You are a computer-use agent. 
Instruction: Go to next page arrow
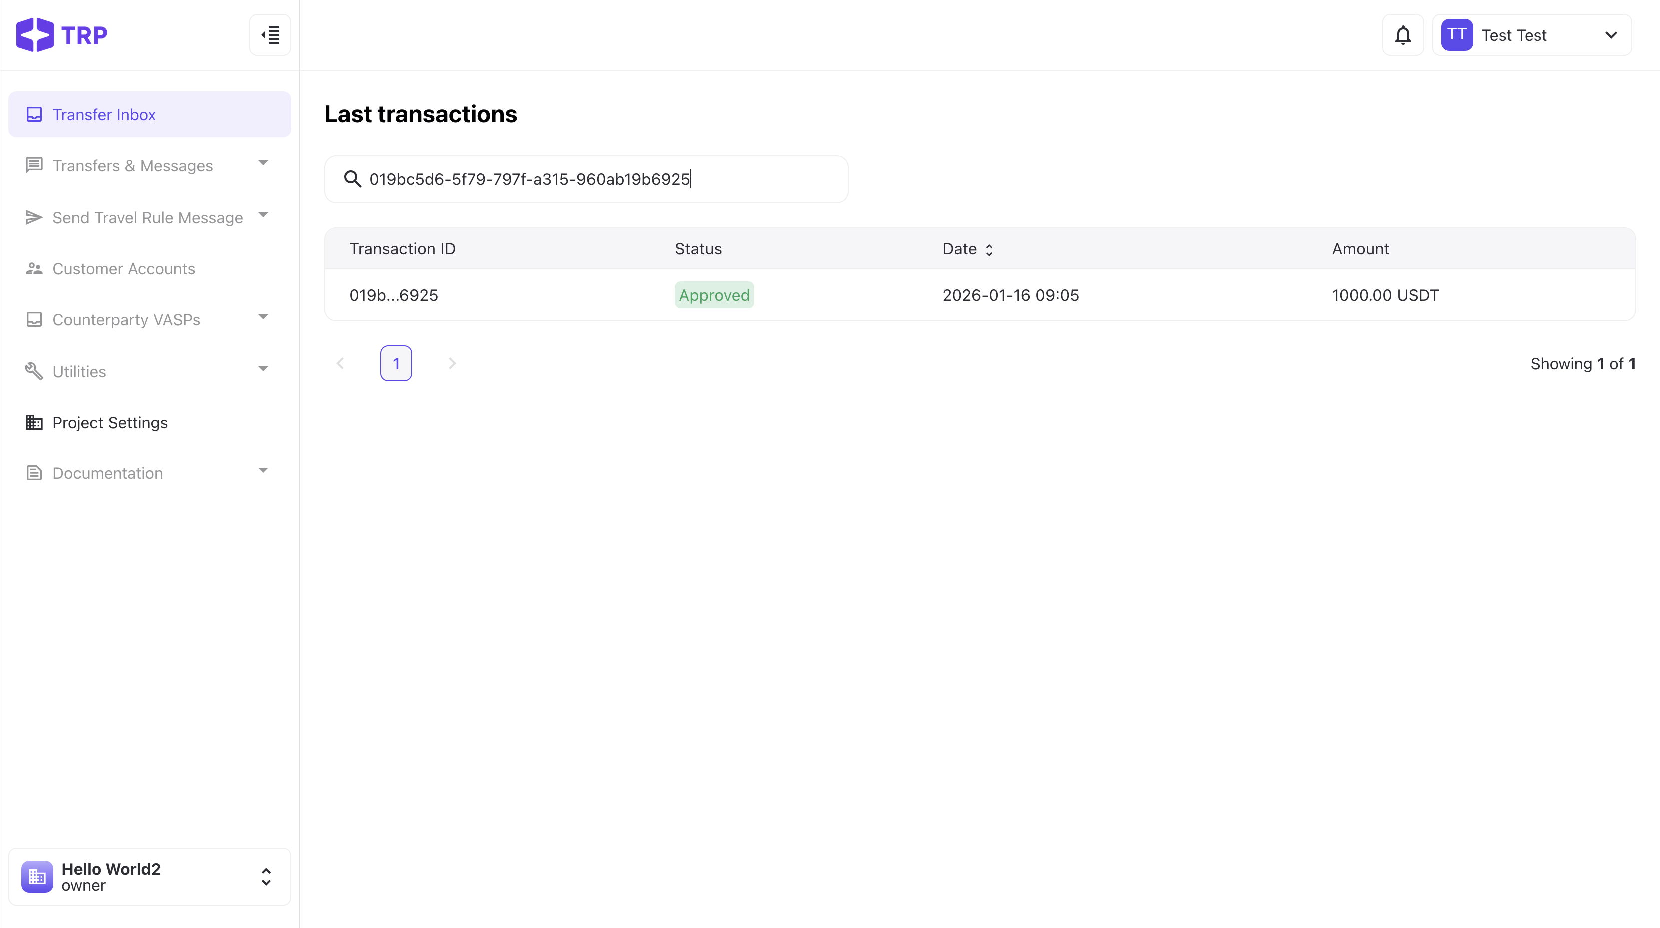pyautogui.click(x=452, y=363)
